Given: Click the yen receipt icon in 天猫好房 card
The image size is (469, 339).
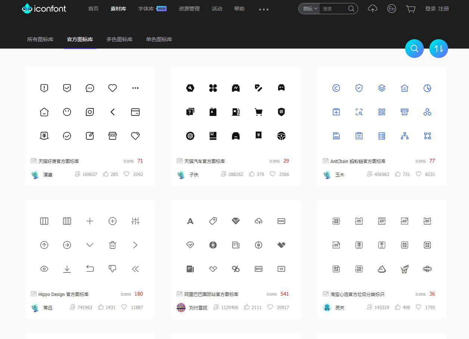Looking at the screenshot, I should pyautogui.click(x=44, y=136).
